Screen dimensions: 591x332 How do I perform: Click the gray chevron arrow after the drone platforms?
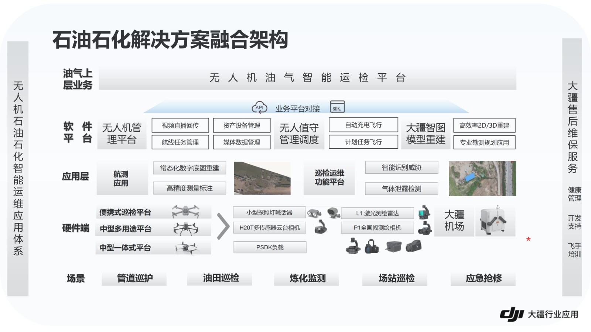tap(223, 226)
